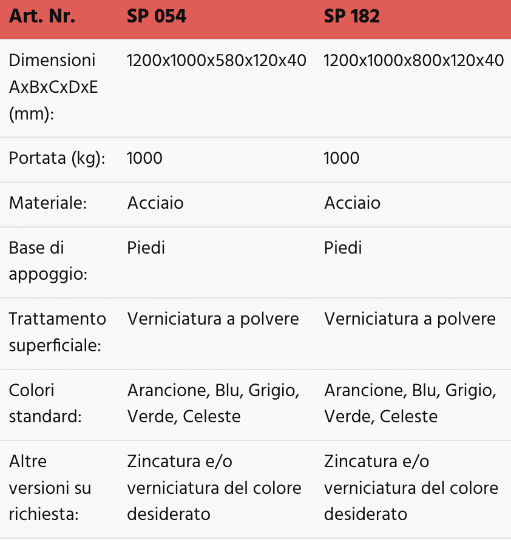The width and height of the screenshot is (511, 540).
Task: Click the SP 054 dimensions 1200x1000x580x120x40
Action: pyautogui.click(x=217, y=61)
